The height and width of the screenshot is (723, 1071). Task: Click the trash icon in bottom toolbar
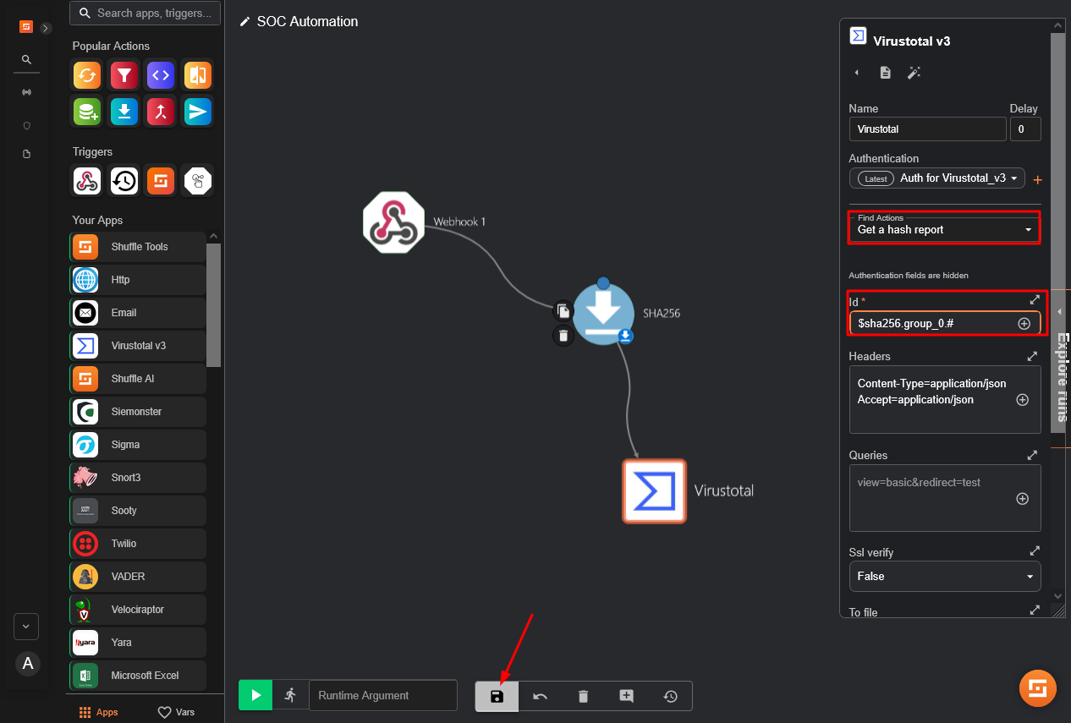coord(583,696)
